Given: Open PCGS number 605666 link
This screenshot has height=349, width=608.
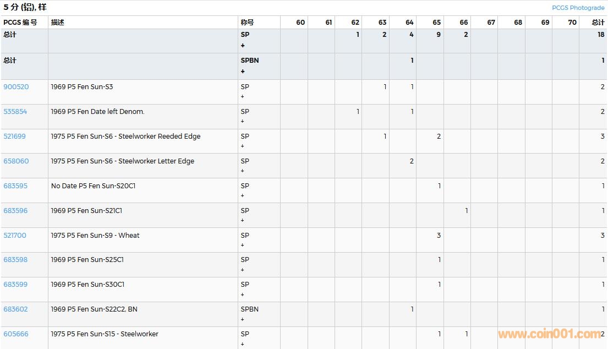Looking at the screenshot, I should tap(16, 334).
